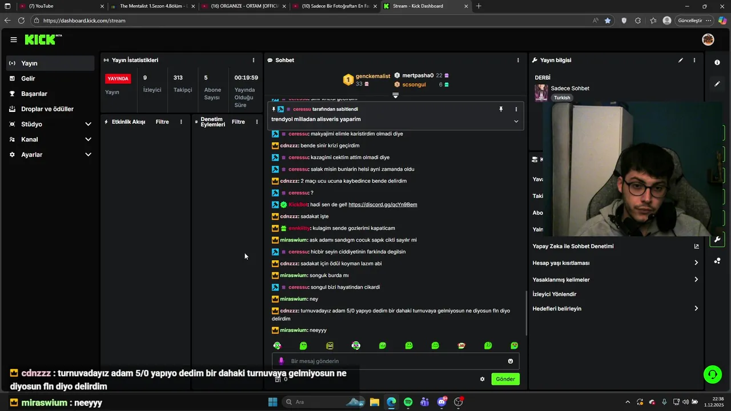Expand the Stüdyo sidebar section
Viewport: 731px width, 411px height.
click(88, 124)
